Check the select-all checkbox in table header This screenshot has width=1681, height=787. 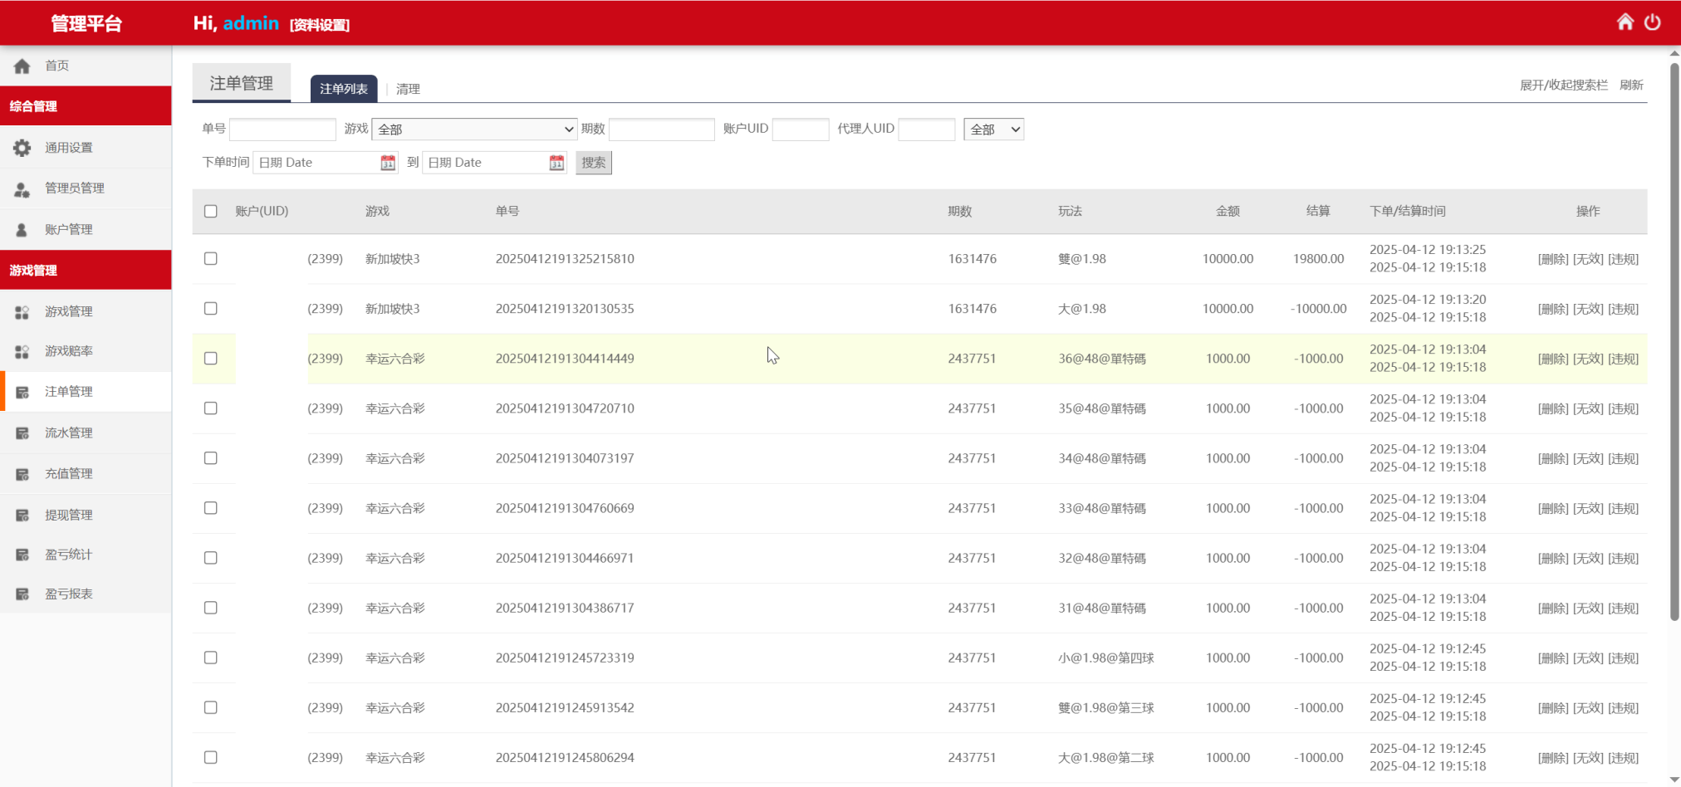(x=210, y=212)
